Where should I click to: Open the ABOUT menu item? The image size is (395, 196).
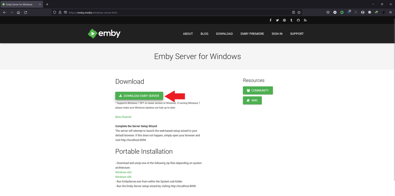[x=188, y=34]
